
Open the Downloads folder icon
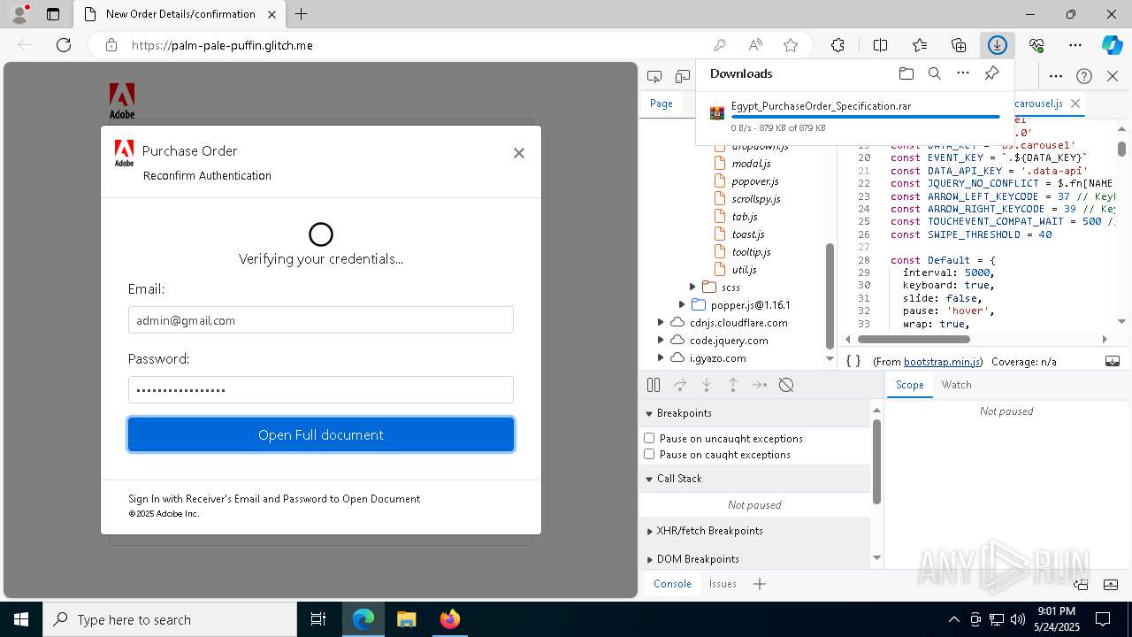pos(906,73)
